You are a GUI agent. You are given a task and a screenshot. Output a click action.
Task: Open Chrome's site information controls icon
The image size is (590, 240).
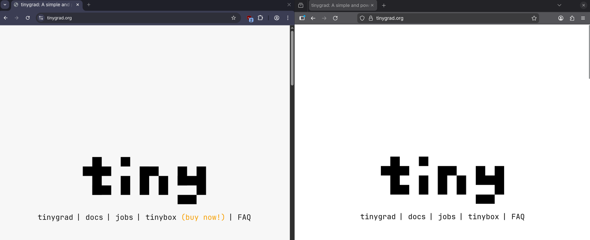[x=41, y=18]
